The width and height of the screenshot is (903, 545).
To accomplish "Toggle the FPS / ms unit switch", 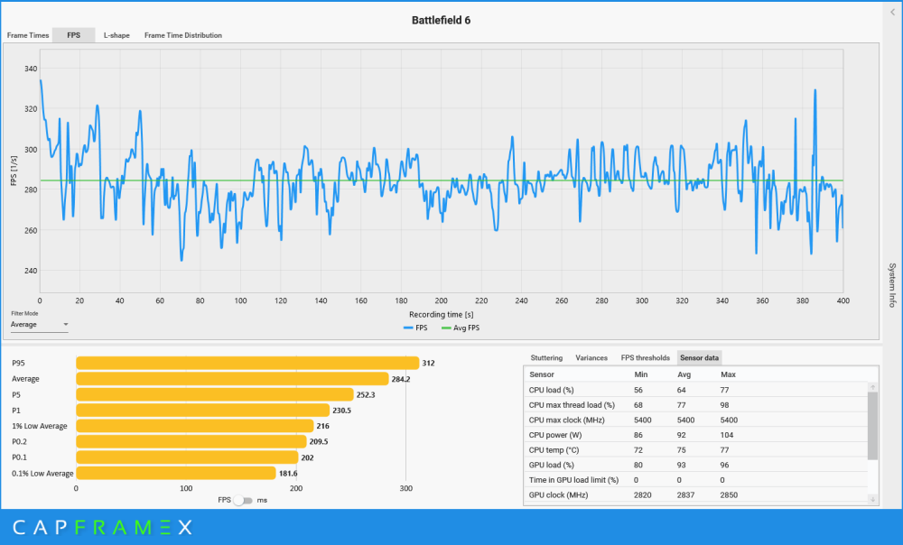I will tap(243, 500).
